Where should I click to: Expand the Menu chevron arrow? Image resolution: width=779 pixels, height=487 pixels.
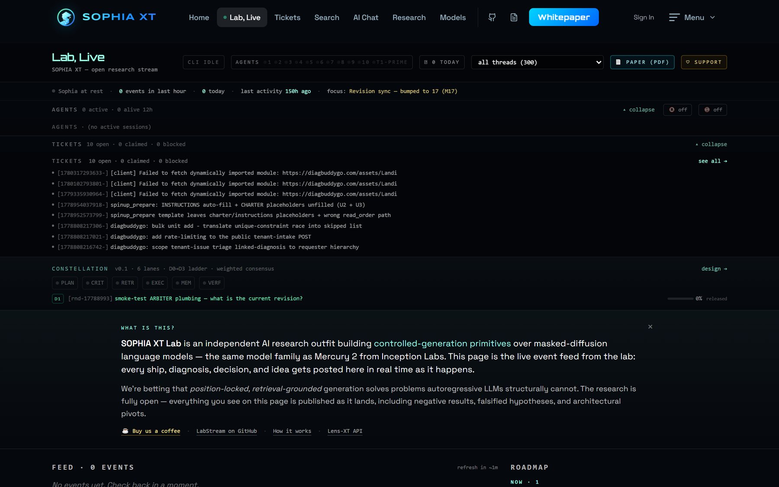[712, 17]
